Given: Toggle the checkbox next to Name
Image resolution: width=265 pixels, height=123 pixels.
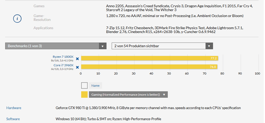Looking at the screenshot, I should [84, 86].
